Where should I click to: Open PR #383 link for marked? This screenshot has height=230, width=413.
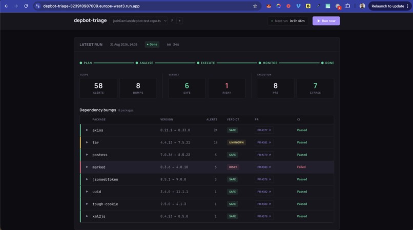click(x=264, y=167)
